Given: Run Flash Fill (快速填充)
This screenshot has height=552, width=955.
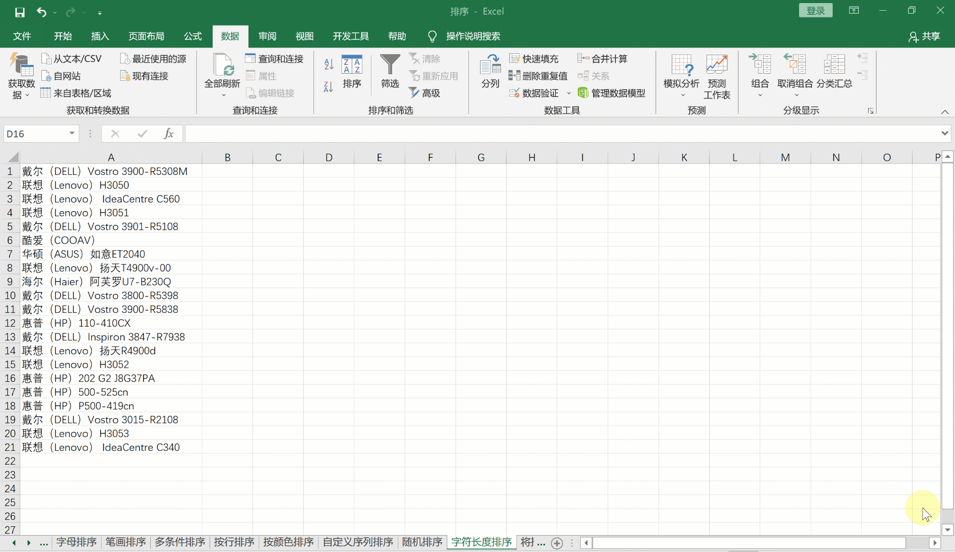Looking at the screenshot, I should click(x=534, y=59).
